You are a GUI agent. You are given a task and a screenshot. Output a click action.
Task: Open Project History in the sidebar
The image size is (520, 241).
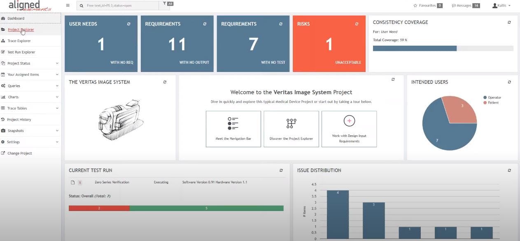(x=19, y=119)
